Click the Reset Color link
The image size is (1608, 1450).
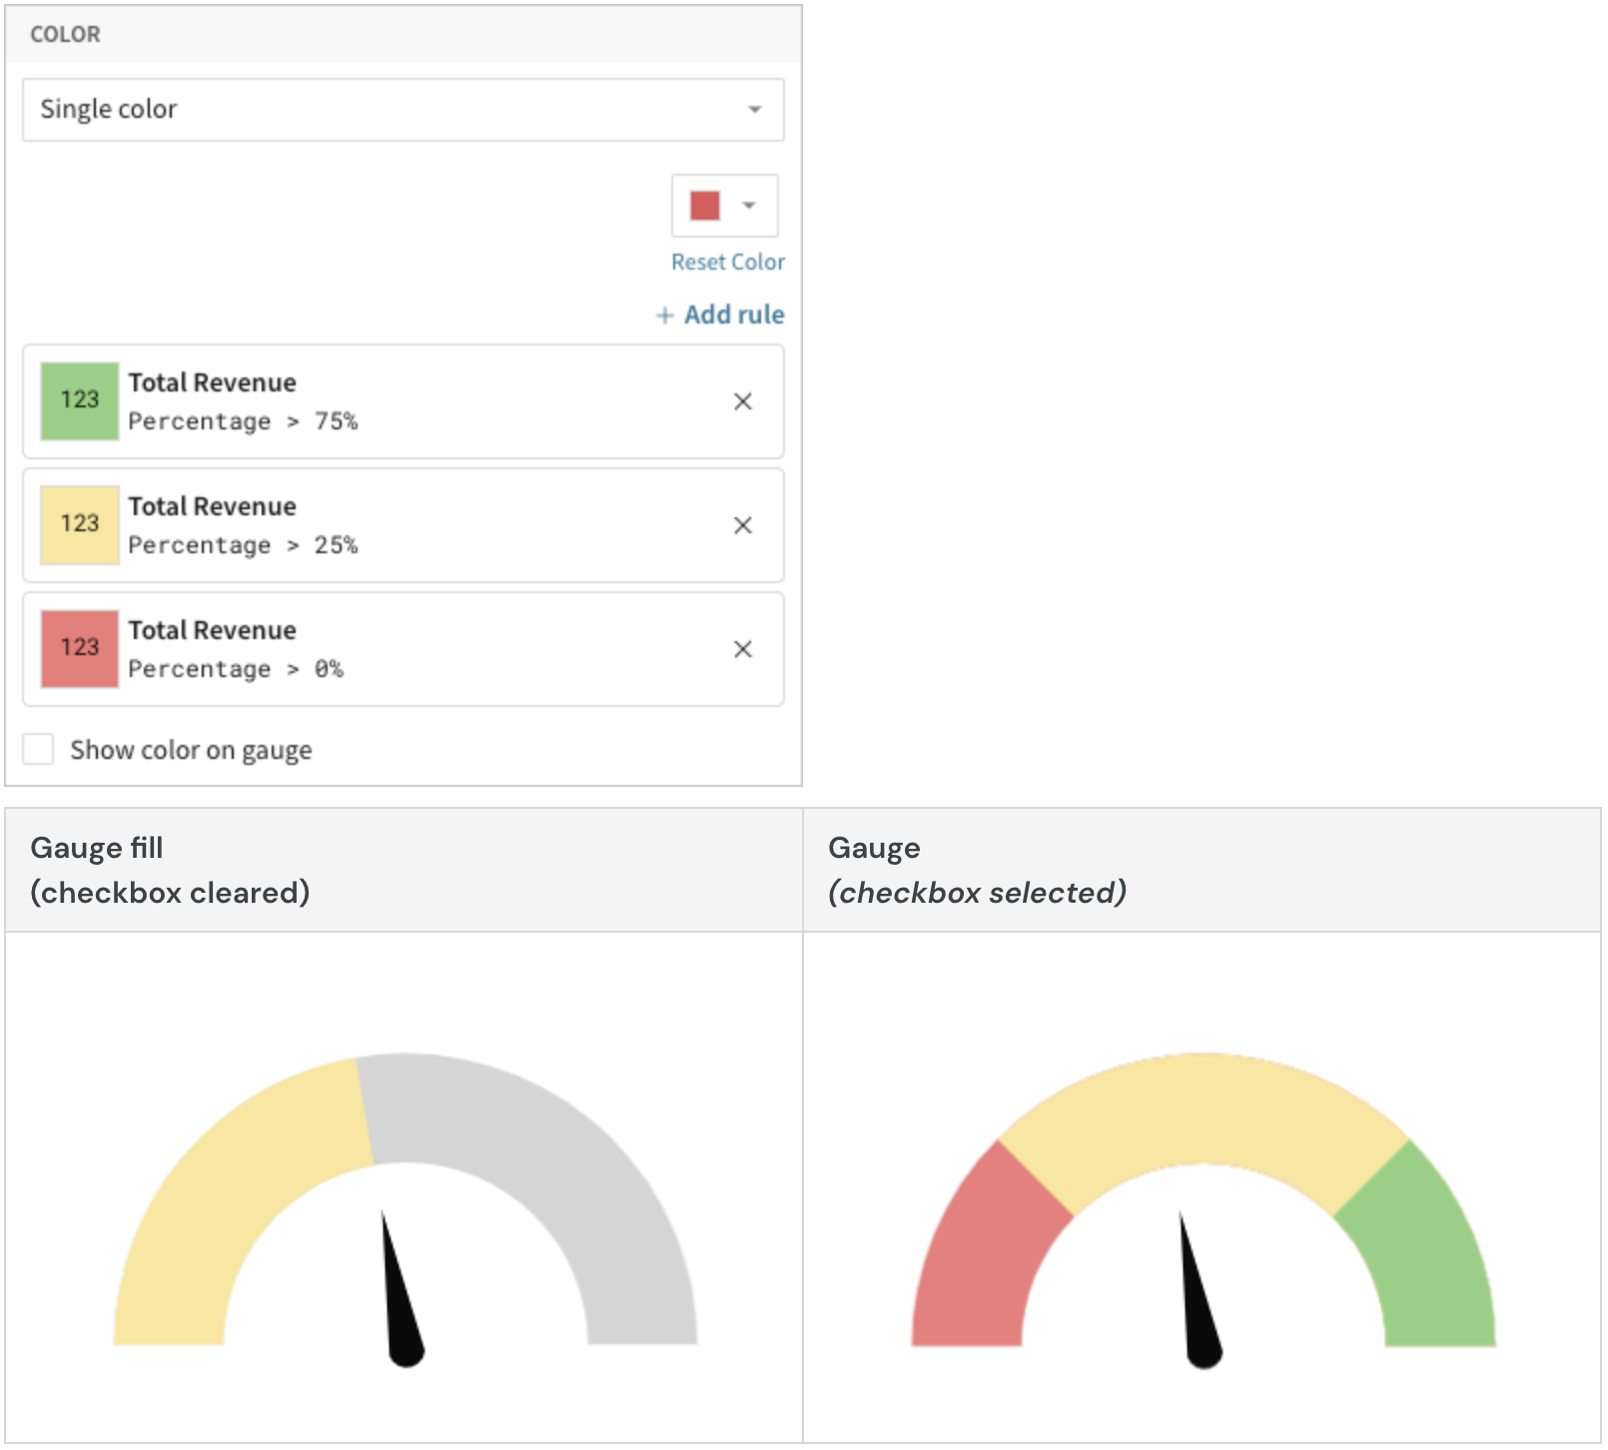click(728, 262)
